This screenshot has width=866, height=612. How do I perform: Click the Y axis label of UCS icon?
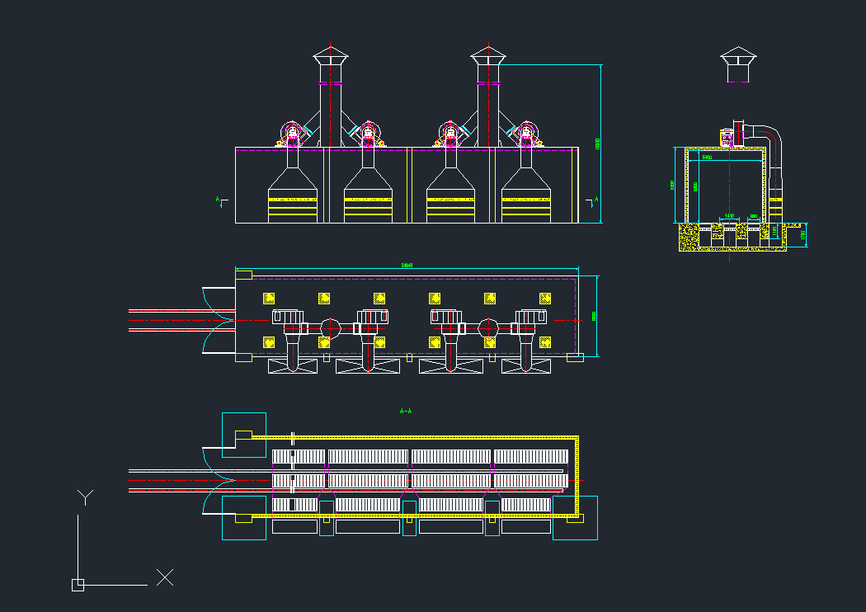coord(84,496)
